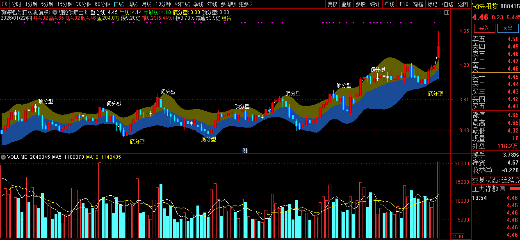Toggle the right panel icon beside the diamond

[446, 13]
